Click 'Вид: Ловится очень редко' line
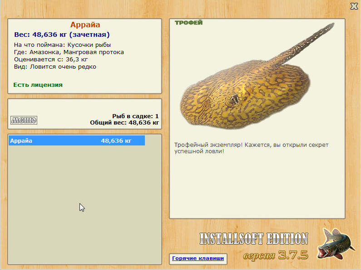 [55, 67]
